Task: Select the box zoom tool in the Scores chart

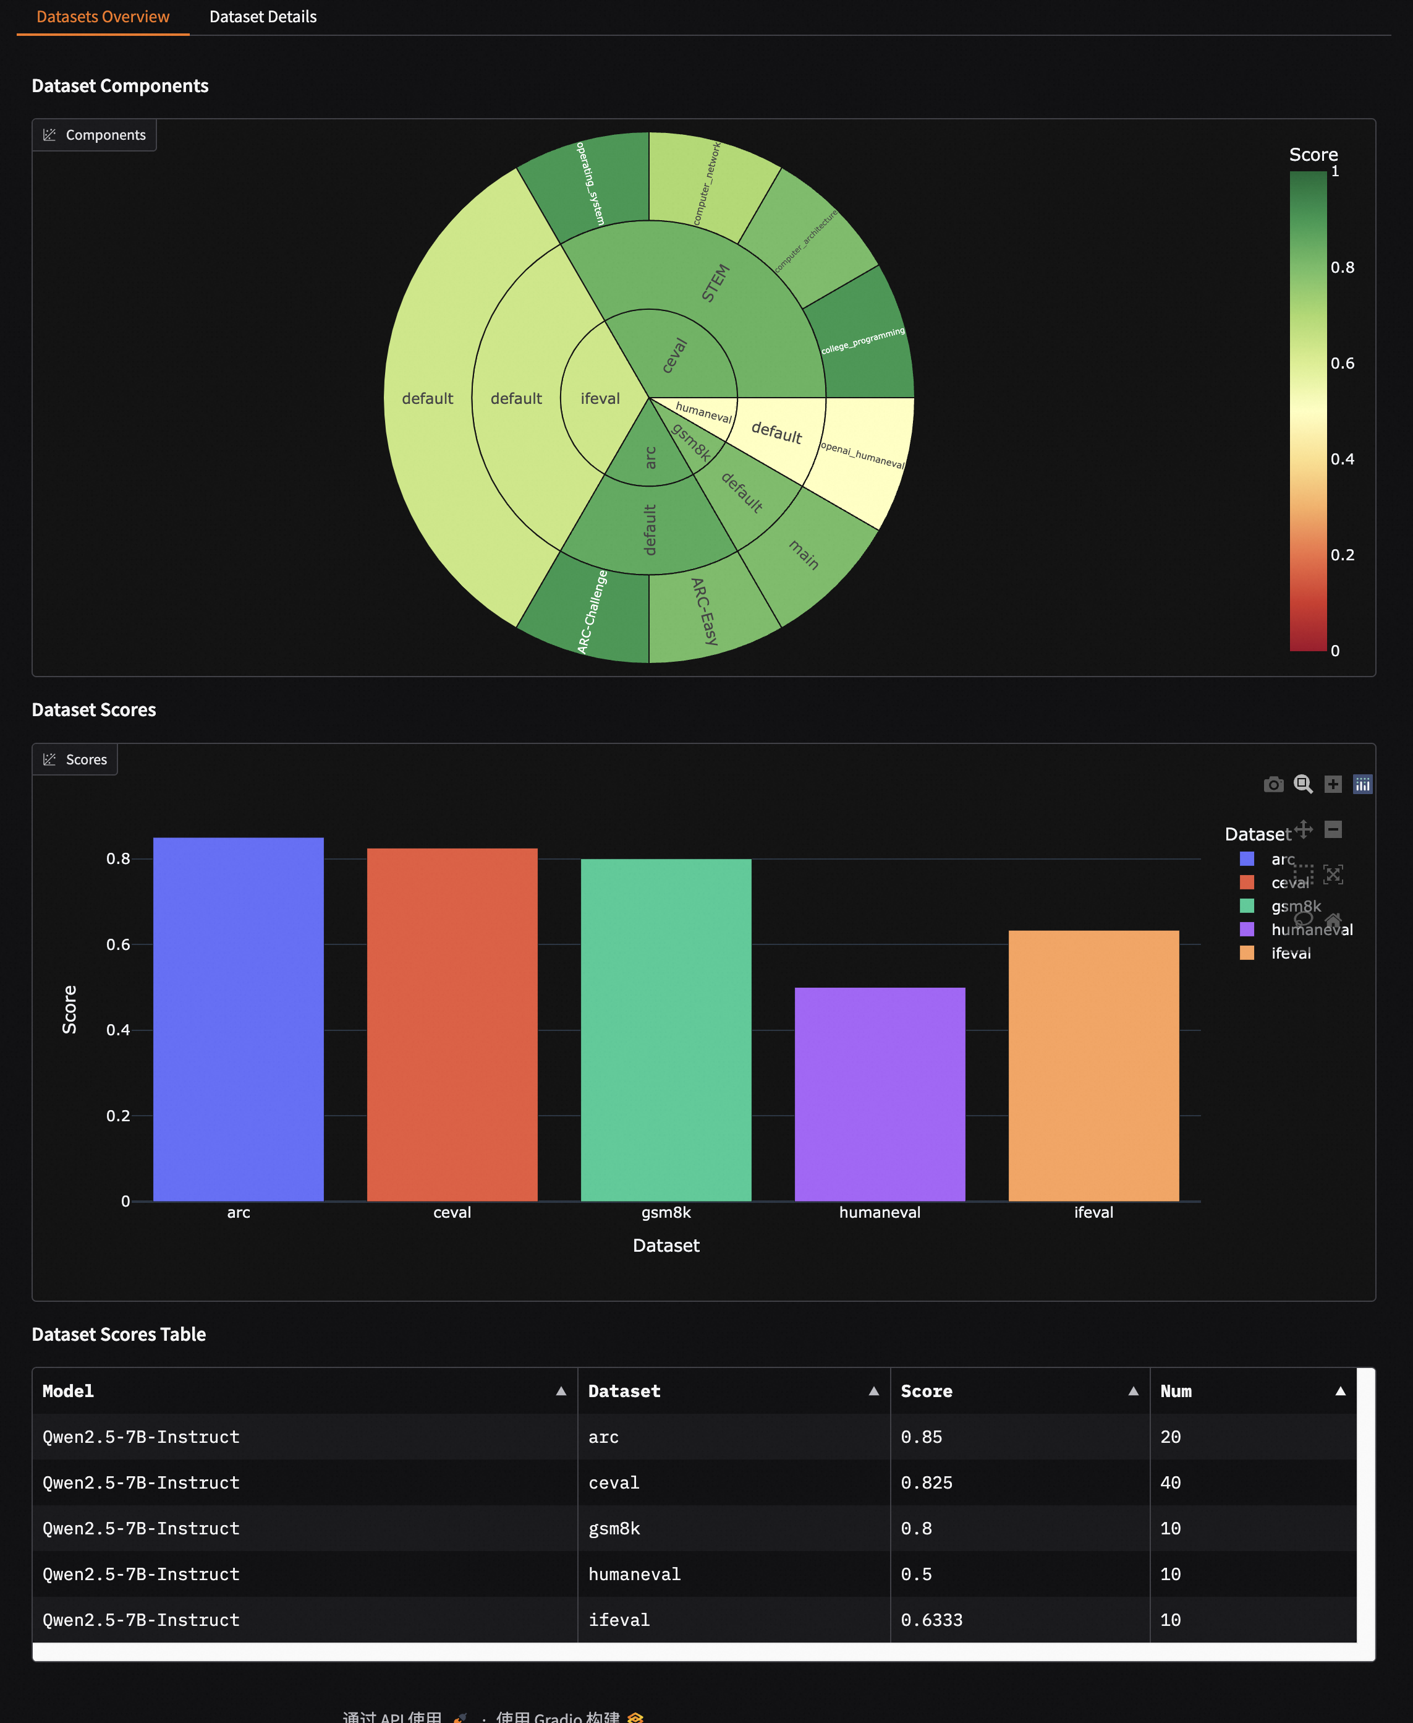Action: pyautogui.click(x=1303, y=784)
